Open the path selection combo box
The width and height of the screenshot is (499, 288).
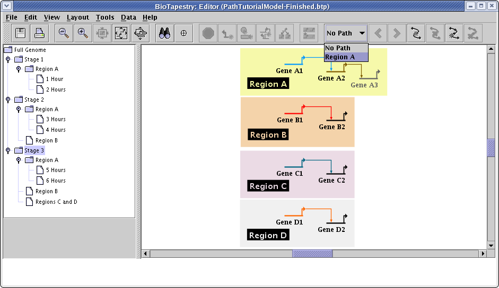346,33
